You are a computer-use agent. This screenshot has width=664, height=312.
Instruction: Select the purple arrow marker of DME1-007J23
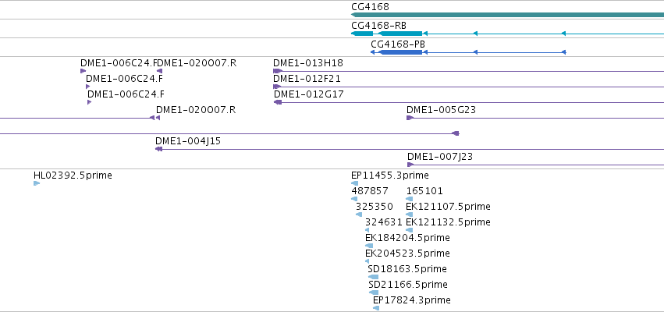click(x=410, y=165)
